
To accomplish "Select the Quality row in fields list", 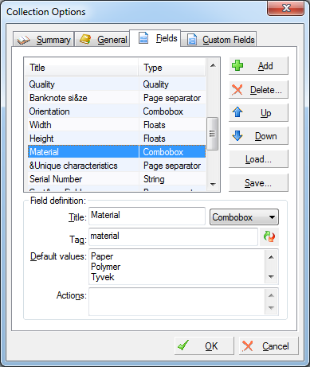I will 116,84.
